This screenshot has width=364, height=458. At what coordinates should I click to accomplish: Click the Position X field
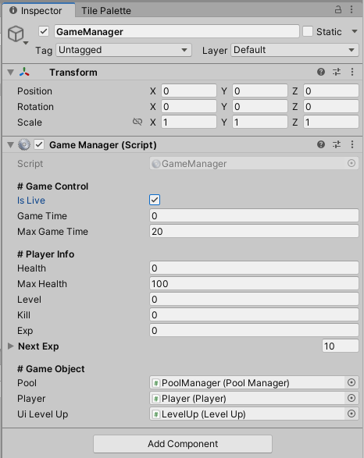(x=189, y=91)
